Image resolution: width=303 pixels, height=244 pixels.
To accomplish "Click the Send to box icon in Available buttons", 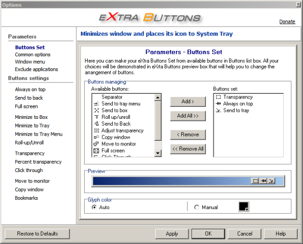I will [x=97, y=111].
